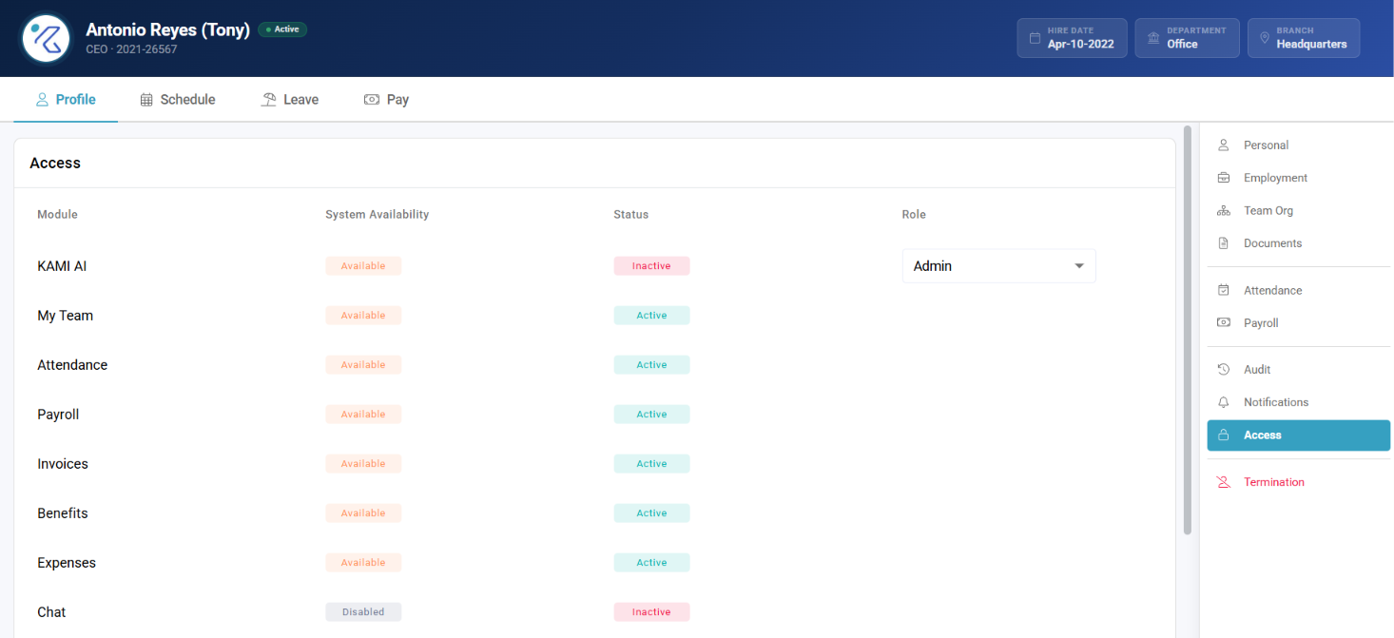Screen dimensions: 1394x638
Task: Open the Leave tab
Action: coord(290,100)
